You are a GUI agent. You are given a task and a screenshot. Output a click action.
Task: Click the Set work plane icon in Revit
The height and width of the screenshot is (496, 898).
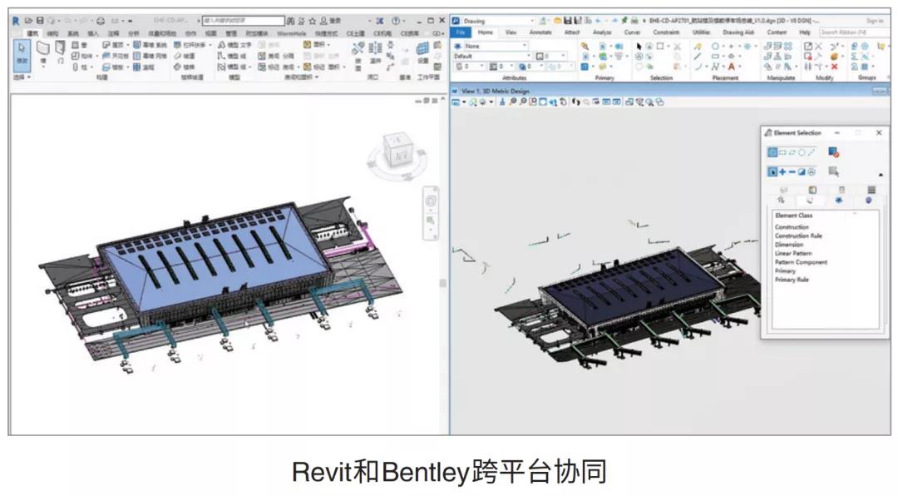click(x=422, y=49)
